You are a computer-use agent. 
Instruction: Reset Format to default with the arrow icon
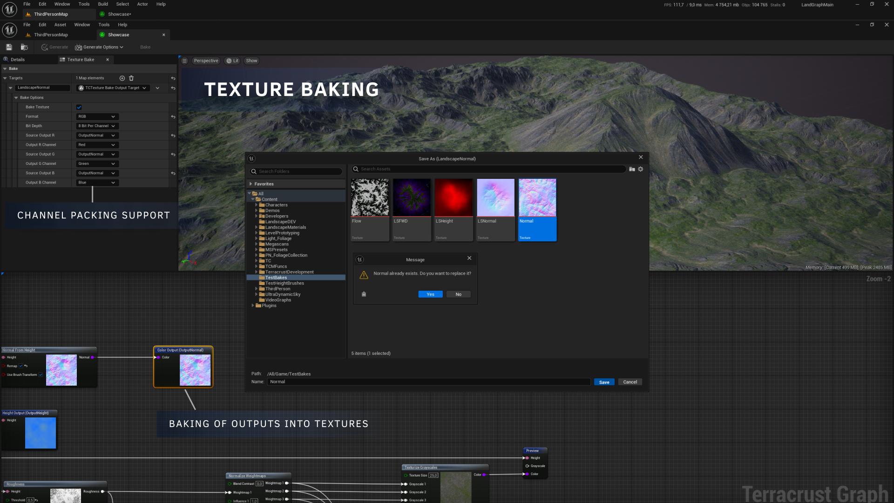(173, 117)
